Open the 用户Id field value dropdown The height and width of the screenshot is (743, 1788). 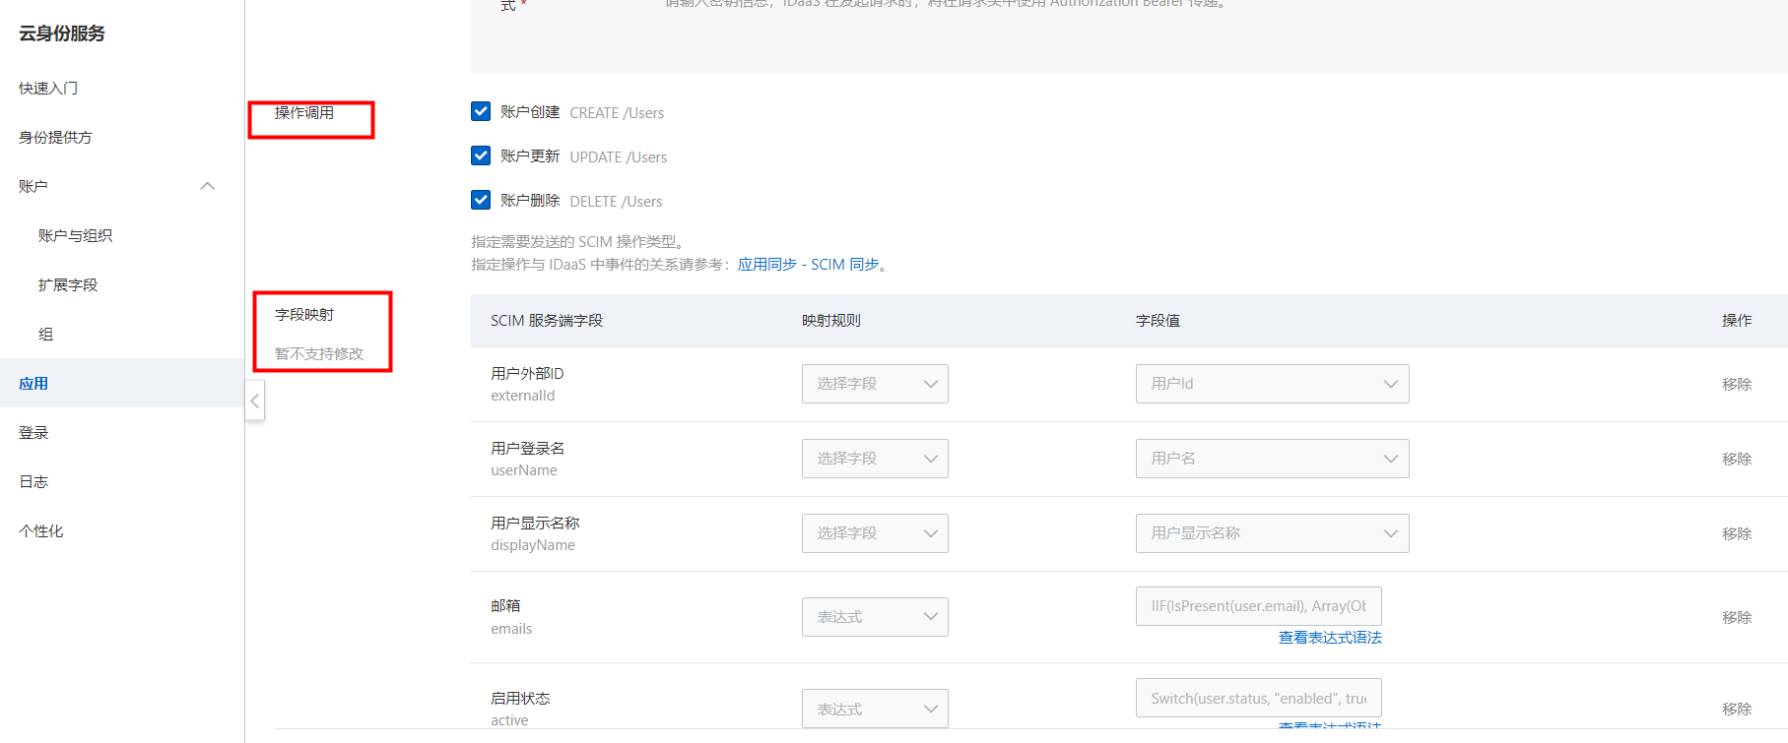(x=1272, y=384)
